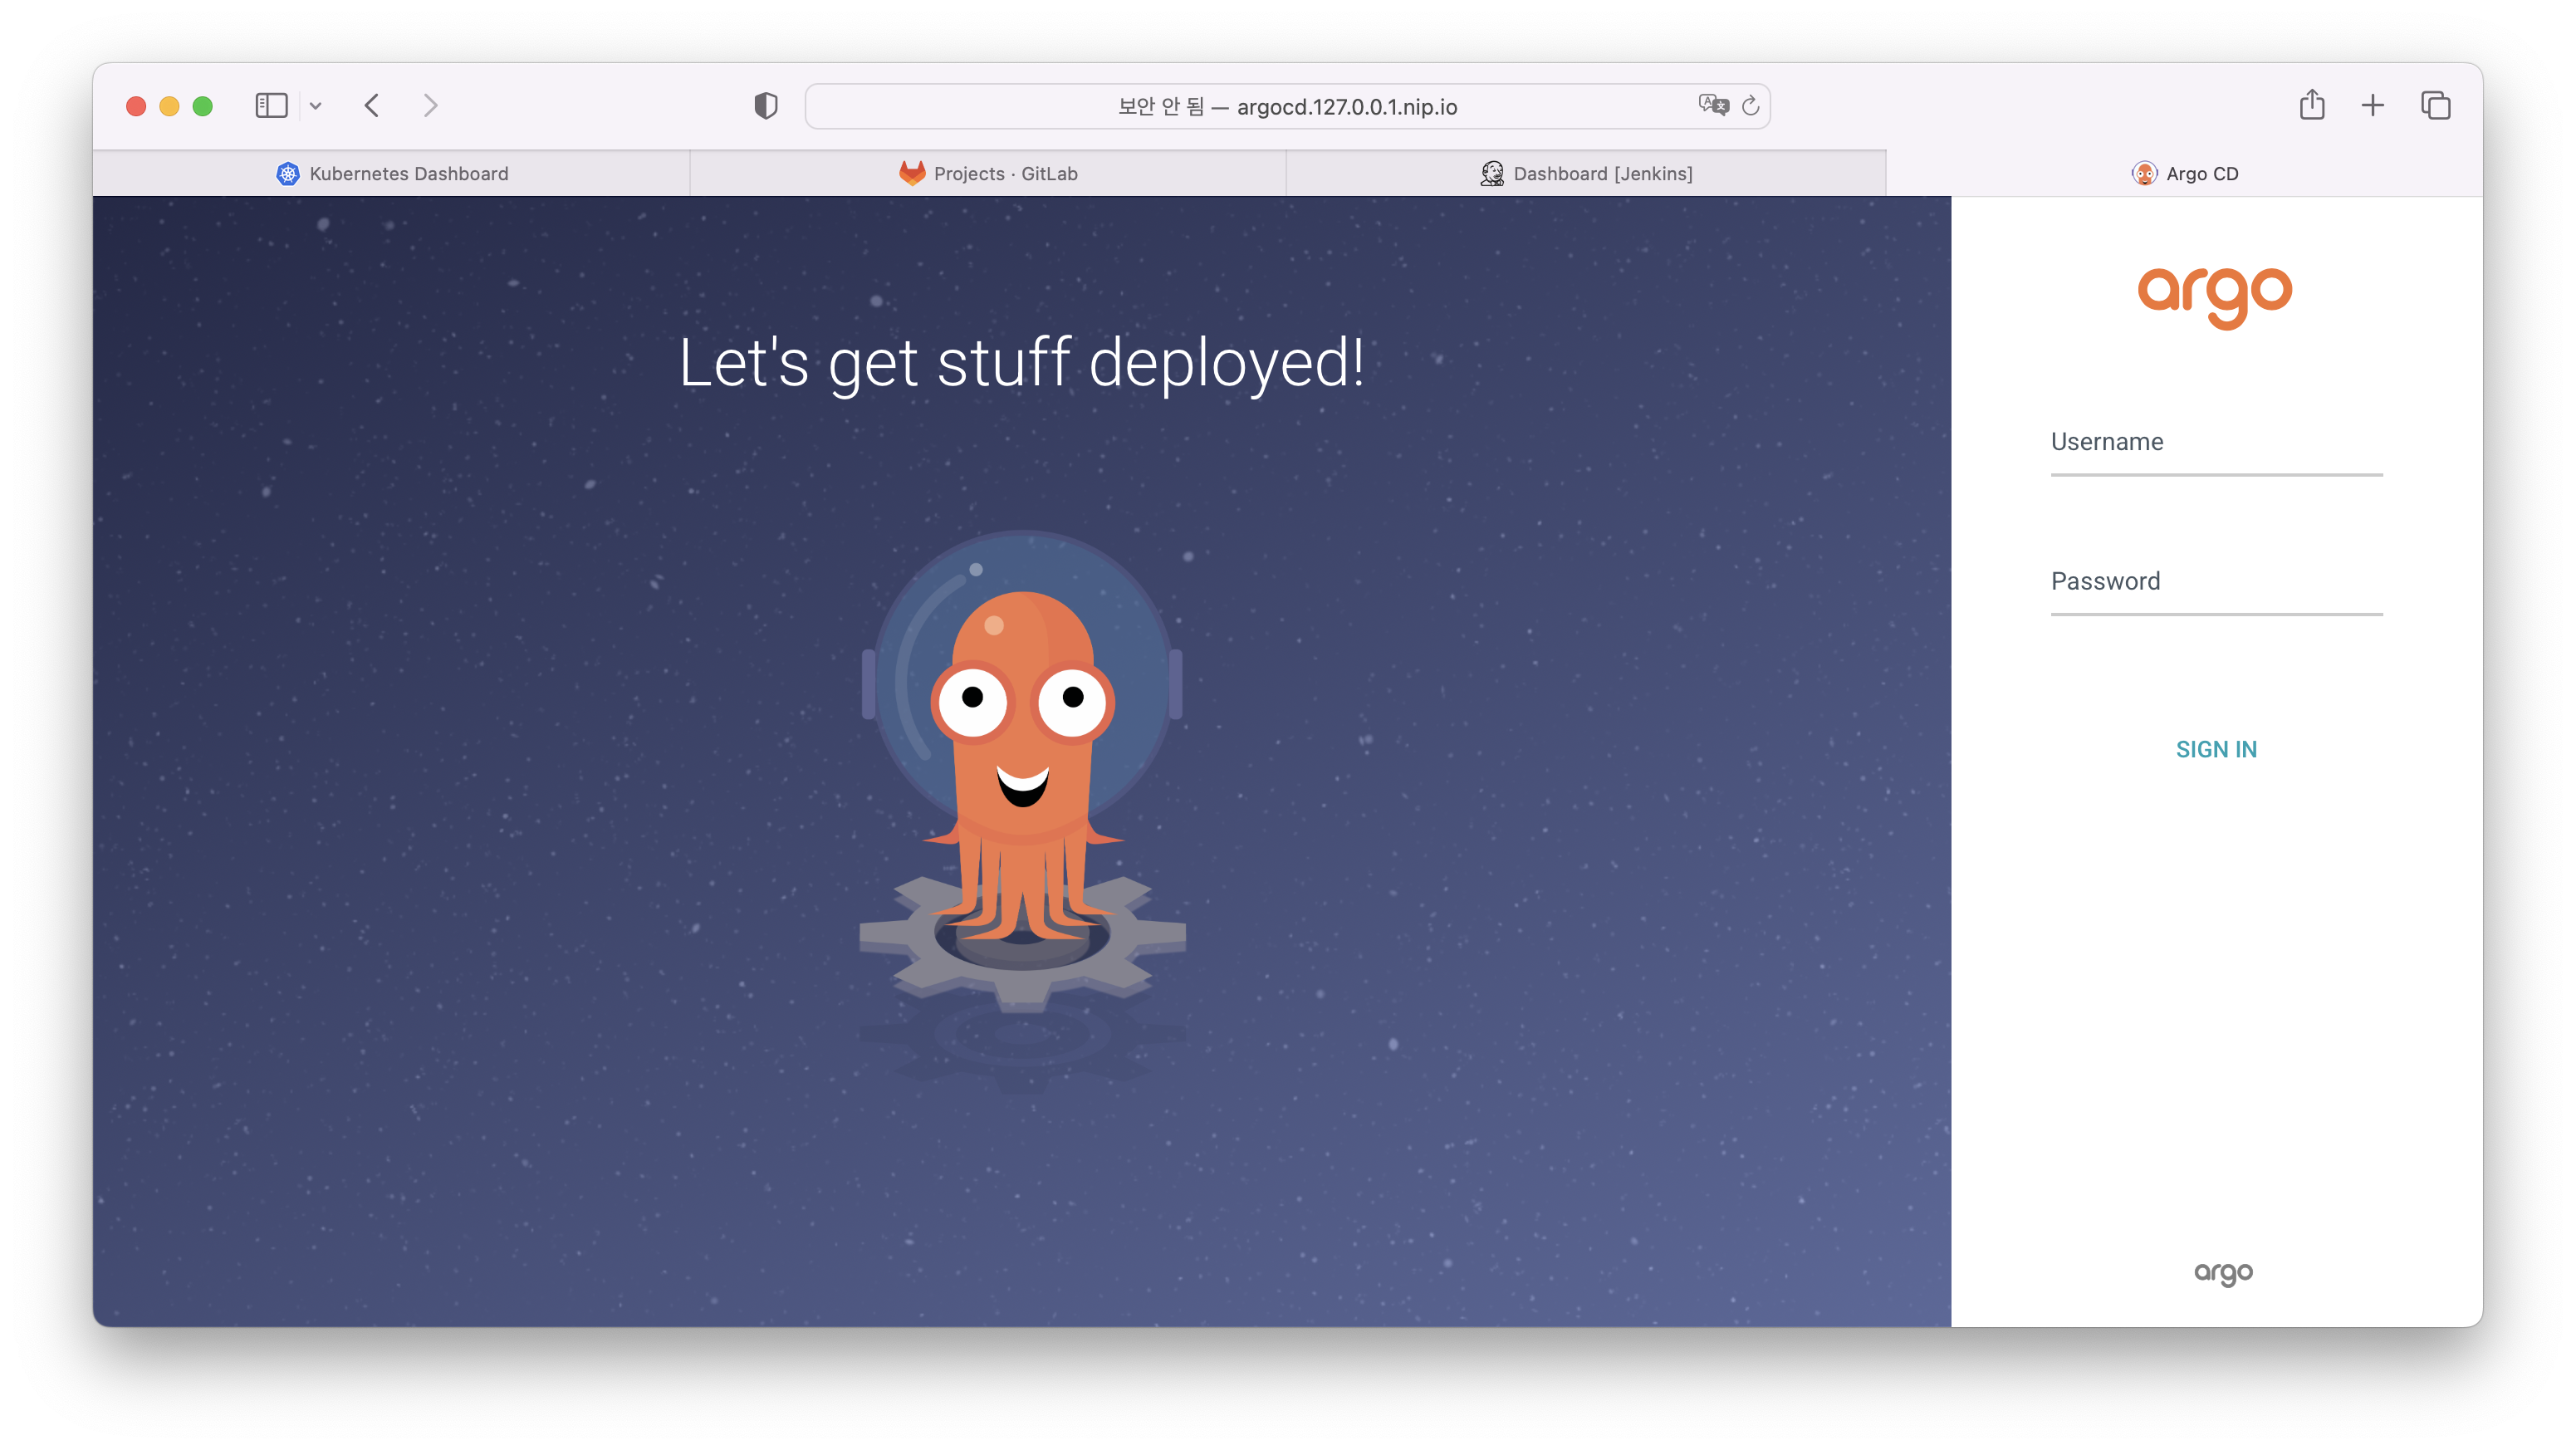The height and width of the screenshot is (1450, 2576).
Task: Add a new tab with plus icon
Action: coord(2372,106)
